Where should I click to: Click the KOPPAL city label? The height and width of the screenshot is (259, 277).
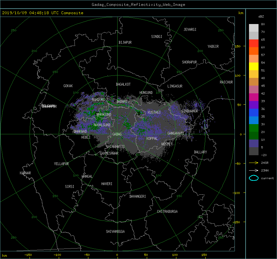[152, 139]
